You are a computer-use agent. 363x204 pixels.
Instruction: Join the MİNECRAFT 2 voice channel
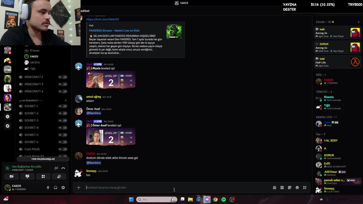coord(43,77)
